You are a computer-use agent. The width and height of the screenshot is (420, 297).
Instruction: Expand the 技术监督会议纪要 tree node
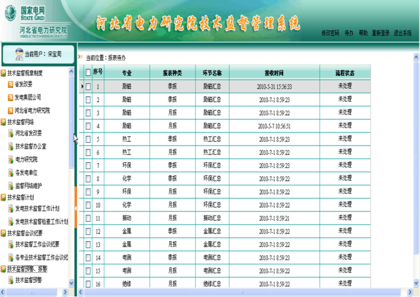pyautogui.click(x=4, y=233)
